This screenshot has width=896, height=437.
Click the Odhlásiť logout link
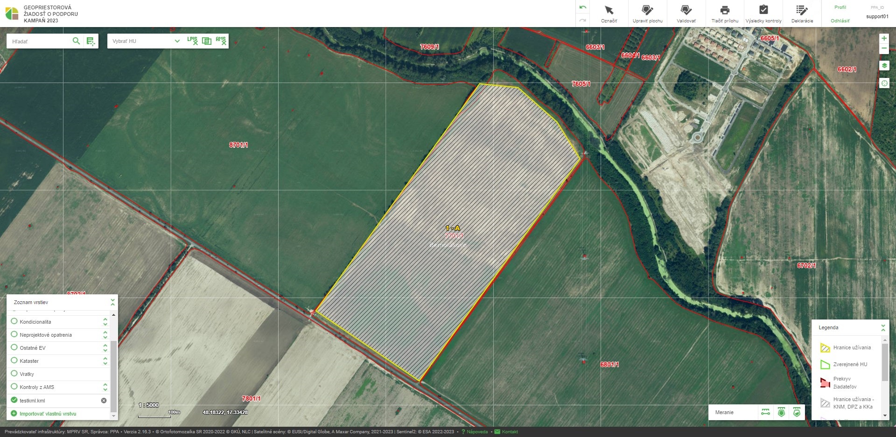[840, 21]
